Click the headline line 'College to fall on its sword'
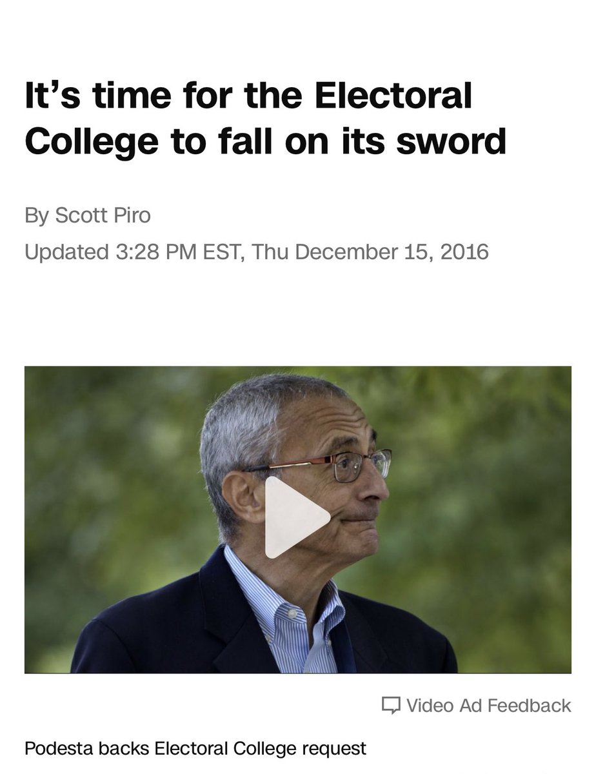596x774 pixels. [x=266, y=141]
